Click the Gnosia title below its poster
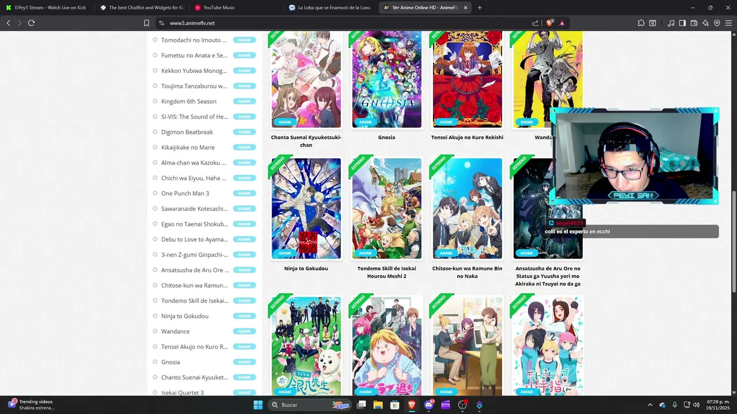This screenshot has height=414, width=737. click(x=387, y=137)
